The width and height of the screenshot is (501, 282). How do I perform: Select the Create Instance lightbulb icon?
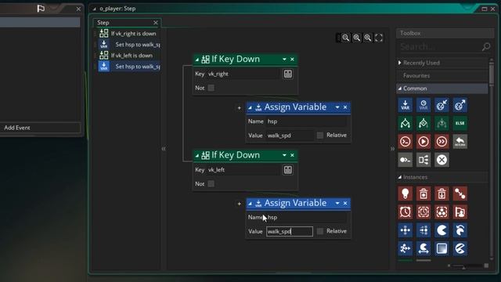point(405,193)
